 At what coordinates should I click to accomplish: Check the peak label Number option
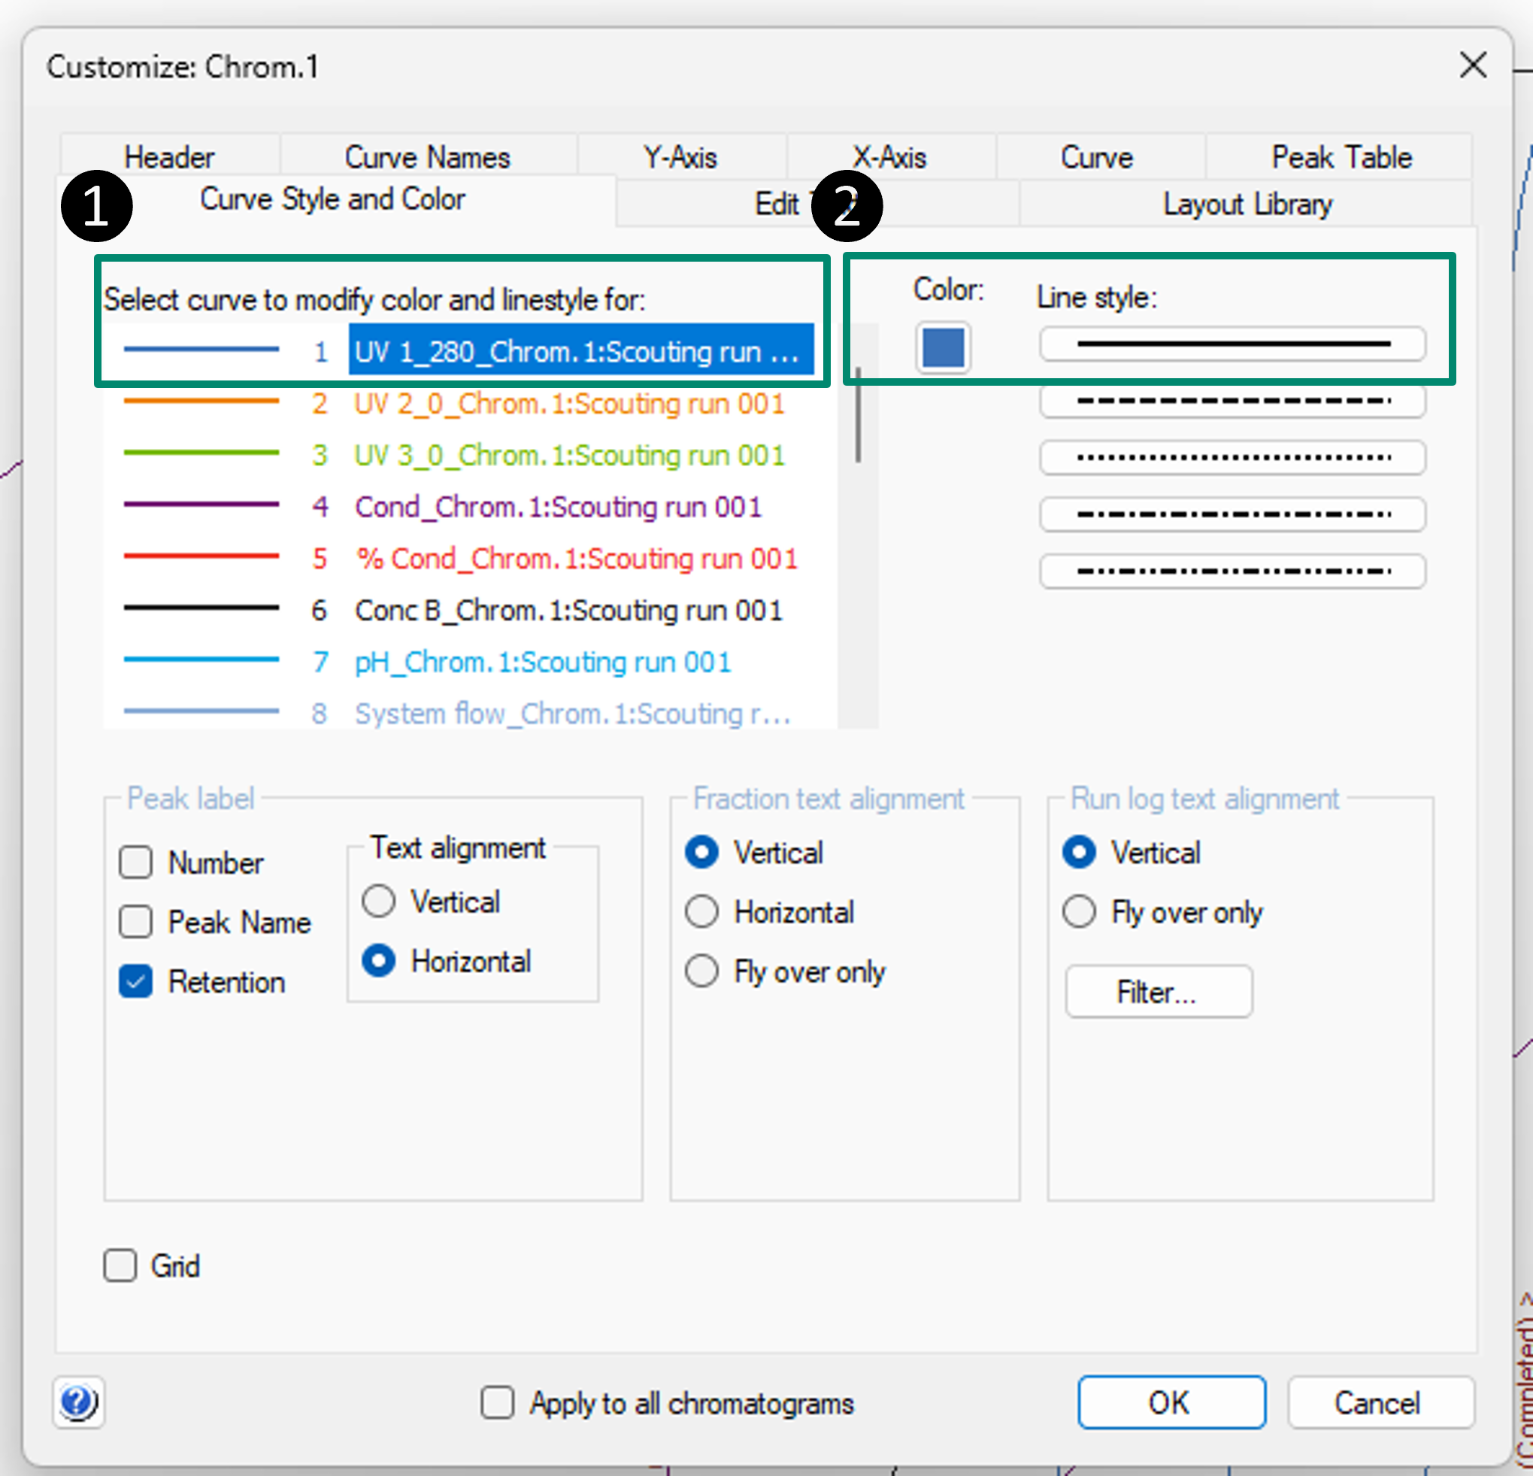click(136, 862)
